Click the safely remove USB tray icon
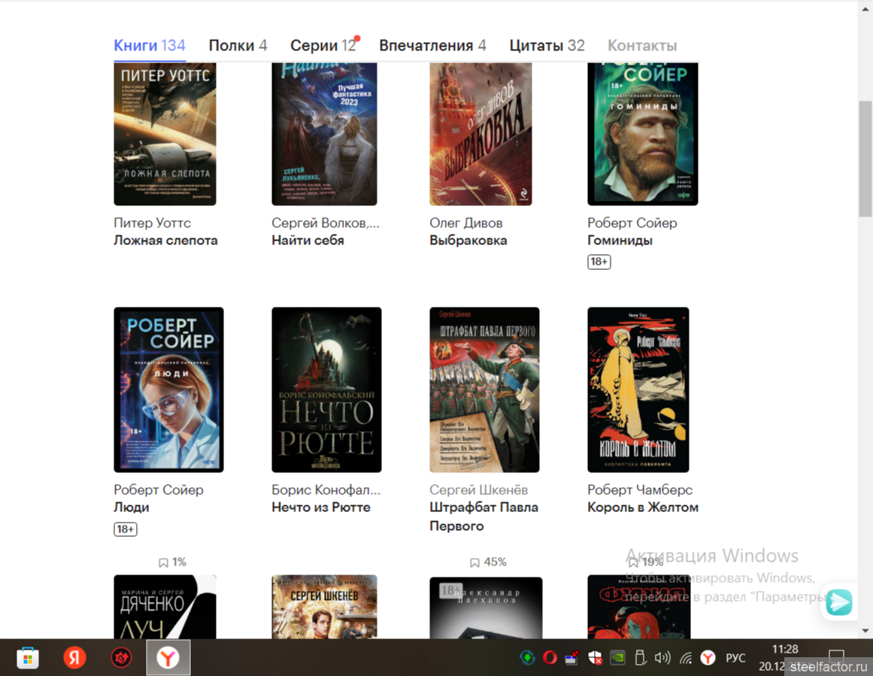Viewport: 873px width, 676px height. [640, 658]
